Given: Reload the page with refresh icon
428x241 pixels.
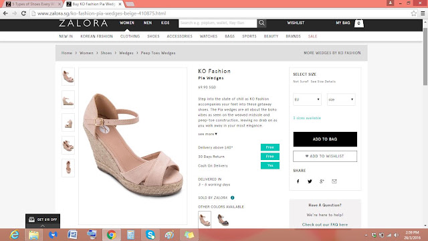Looking at the screenshot, I should pos(24,13).
